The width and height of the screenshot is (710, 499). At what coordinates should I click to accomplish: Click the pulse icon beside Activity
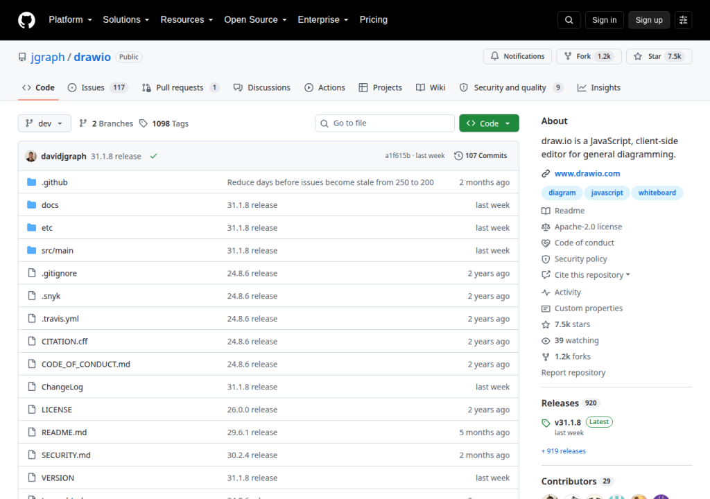click(x=546, y=292)
